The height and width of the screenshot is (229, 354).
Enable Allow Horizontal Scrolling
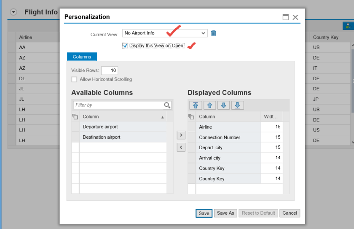(74, 79)
